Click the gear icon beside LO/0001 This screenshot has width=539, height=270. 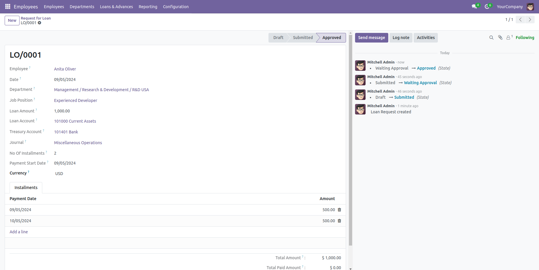(39, 23)
